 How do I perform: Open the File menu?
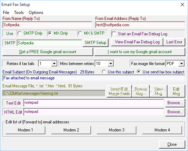click(6, 13)
